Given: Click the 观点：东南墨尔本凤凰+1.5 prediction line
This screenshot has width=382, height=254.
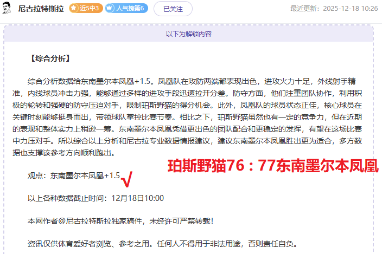Looking at the screenshot, I should (x=73, y=175).
